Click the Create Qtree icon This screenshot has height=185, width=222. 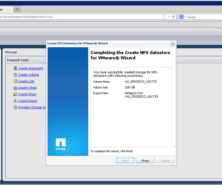point(15,88)
